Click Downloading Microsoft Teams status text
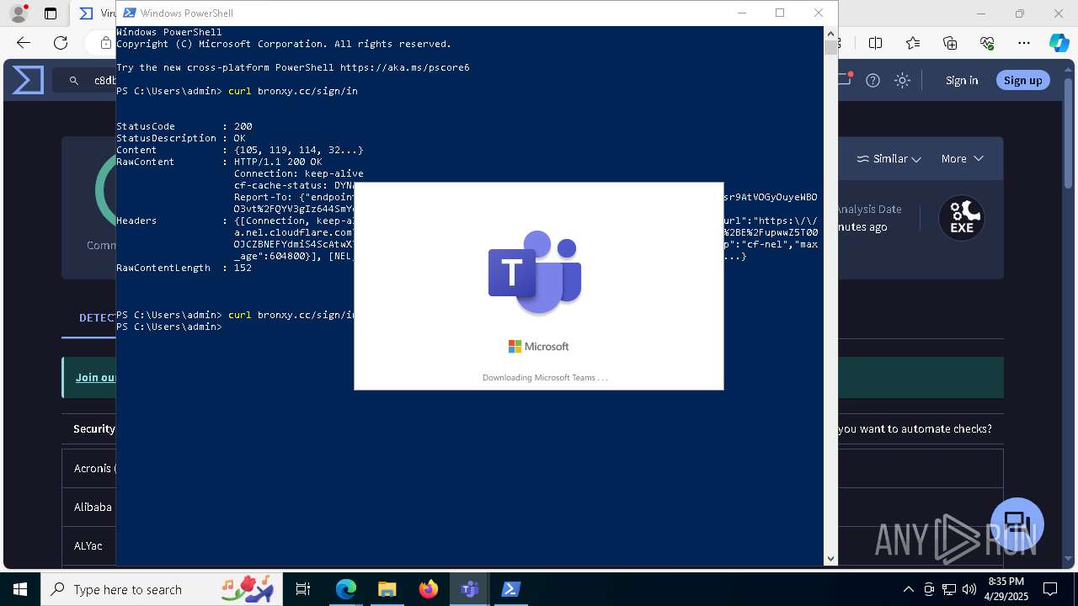The height and width of the screenshot is (606, 1078). (545, 377)
